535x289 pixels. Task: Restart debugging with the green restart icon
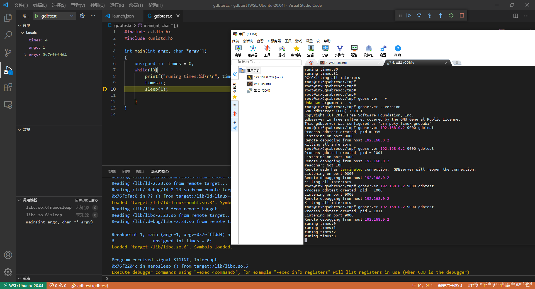click(451, 16)
